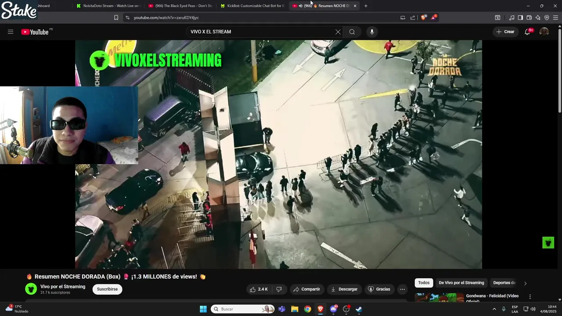Open Brave VPN shield icon

[x=547, y=18]
